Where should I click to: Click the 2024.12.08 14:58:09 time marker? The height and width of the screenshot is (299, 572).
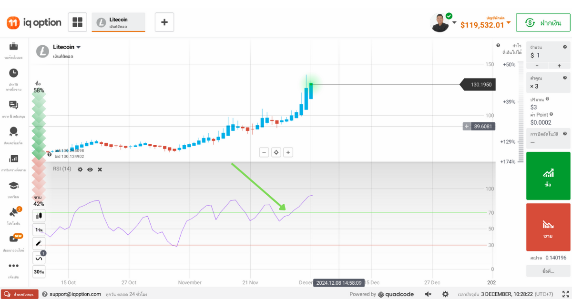coord(339,282)
